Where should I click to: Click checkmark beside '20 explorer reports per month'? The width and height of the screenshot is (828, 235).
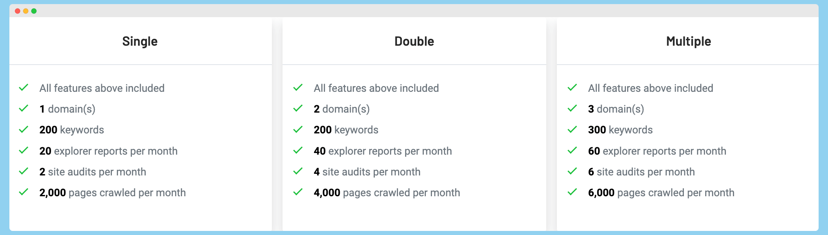coord(24,150)
